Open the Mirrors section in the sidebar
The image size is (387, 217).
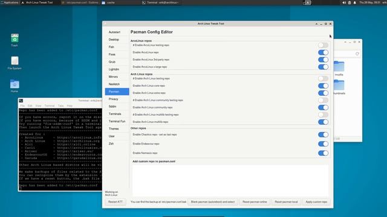(117, 77)
